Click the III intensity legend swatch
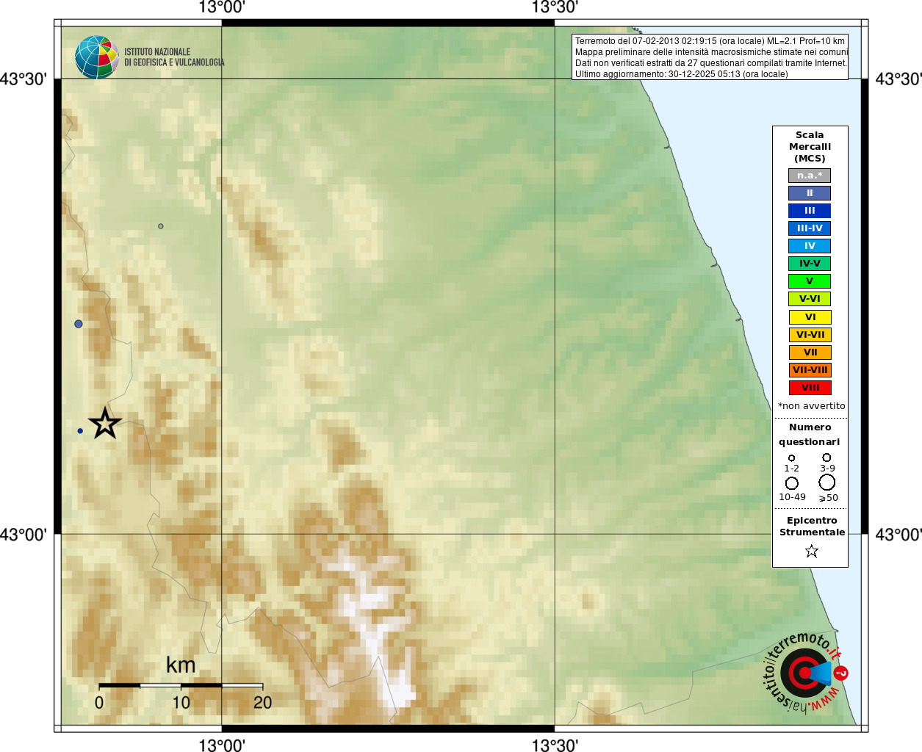The height and width of the screenshot is (752, 922). click(810, 211)
